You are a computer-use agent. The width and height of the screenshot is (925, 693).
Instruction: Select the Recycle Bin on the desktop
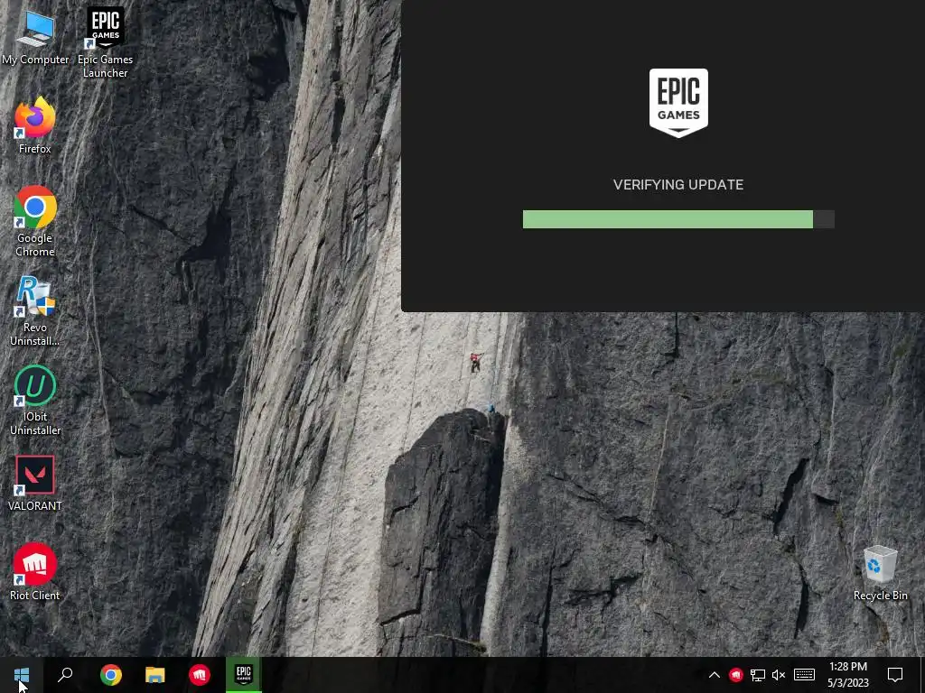[880, 573]
